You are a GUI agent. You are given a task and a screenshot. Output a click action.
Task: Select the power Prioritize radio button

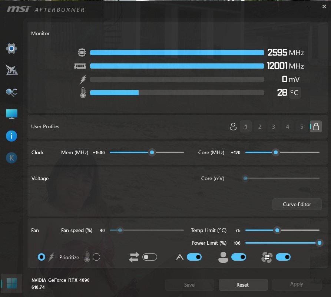[x=42, y=257]
